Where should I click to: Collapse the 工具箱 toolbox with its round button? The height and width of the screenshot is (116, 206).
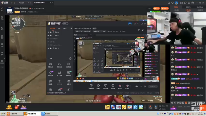[x=70, y=59]
